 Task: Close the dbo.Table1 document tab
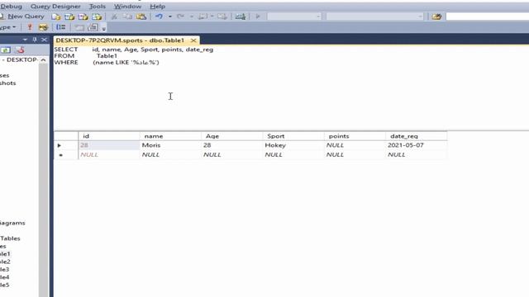193,40
